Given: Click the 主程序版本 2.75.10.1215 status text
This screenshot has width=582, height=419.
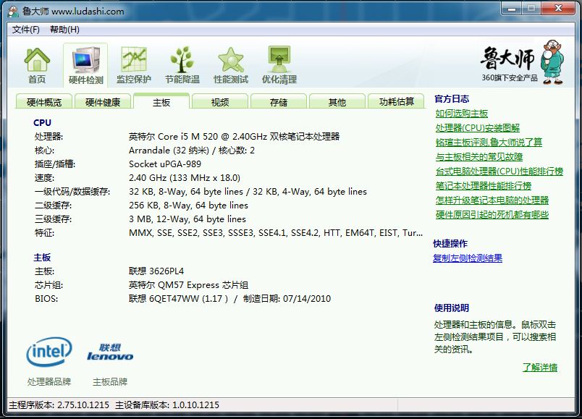Looking at the screenshot, I should coord(59,405).
